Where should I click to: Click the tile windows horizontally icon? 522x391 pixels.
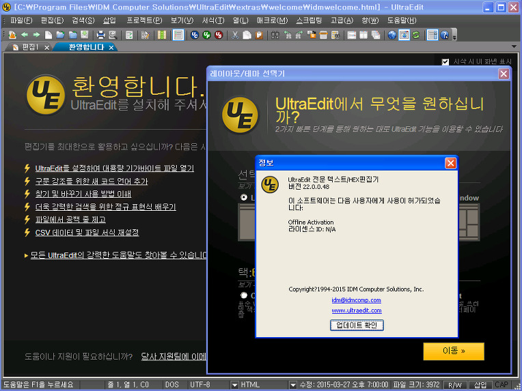point(352,35)
